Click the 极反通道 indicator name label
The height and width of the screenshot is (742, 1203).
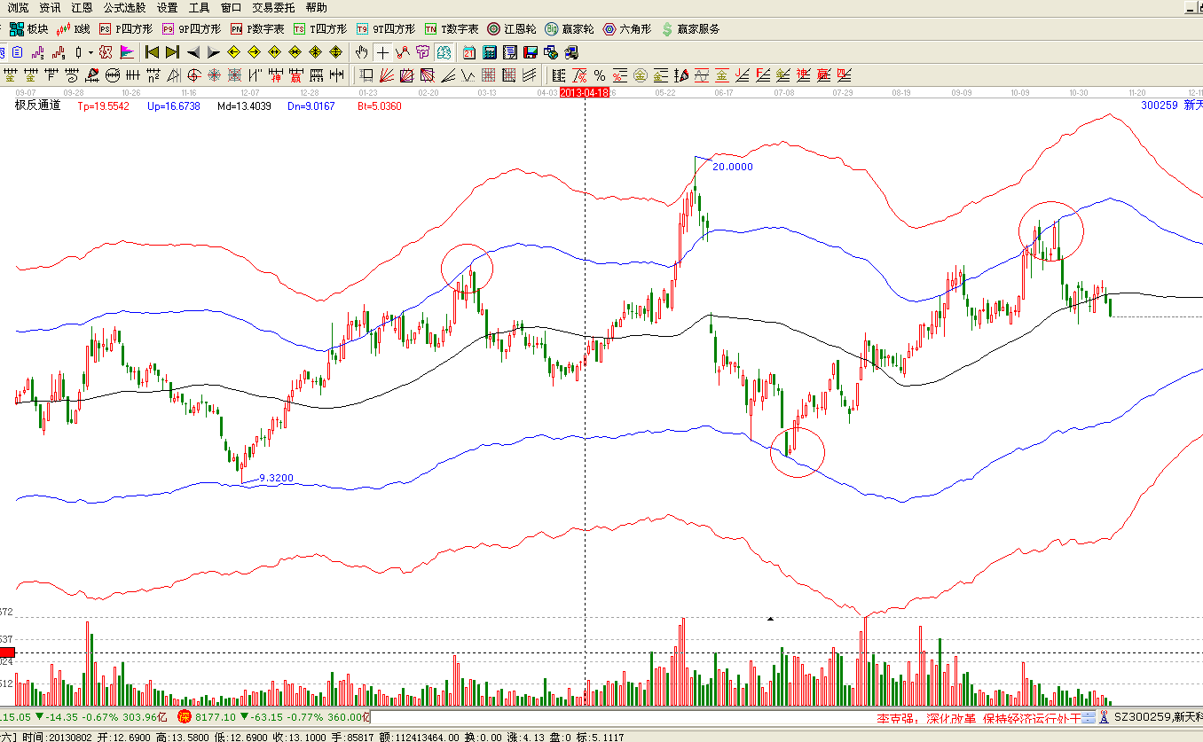(37, 105)
